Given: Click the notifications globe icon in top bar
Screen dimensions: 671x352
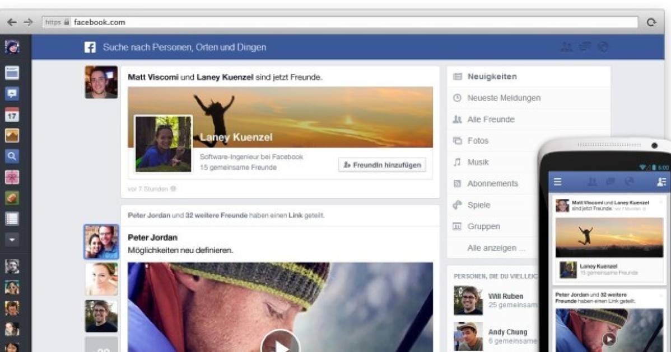Looking at the screenshot, I should (x=603, y=47).
